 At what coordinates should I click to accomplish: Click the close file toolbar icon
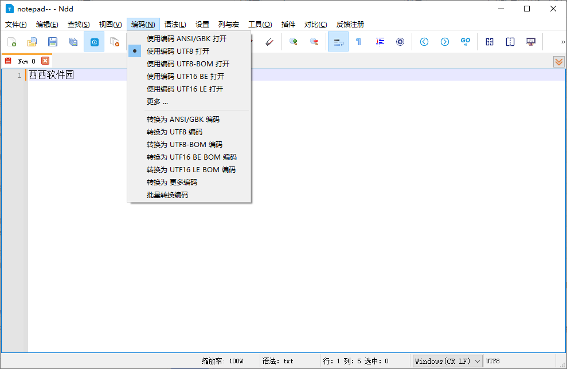coord(115,42)
